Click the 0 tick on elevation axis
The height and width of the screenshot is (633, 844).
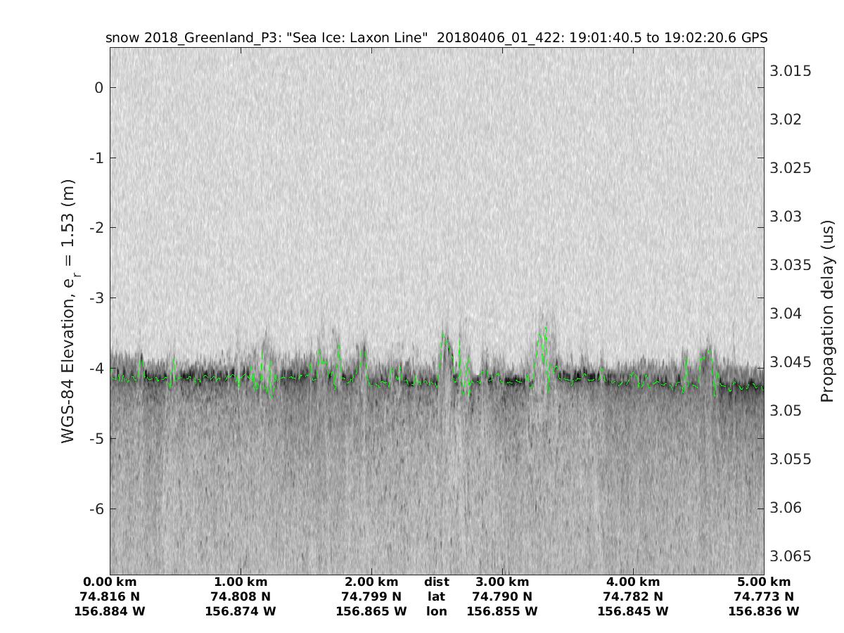click(x=99, y=88)
